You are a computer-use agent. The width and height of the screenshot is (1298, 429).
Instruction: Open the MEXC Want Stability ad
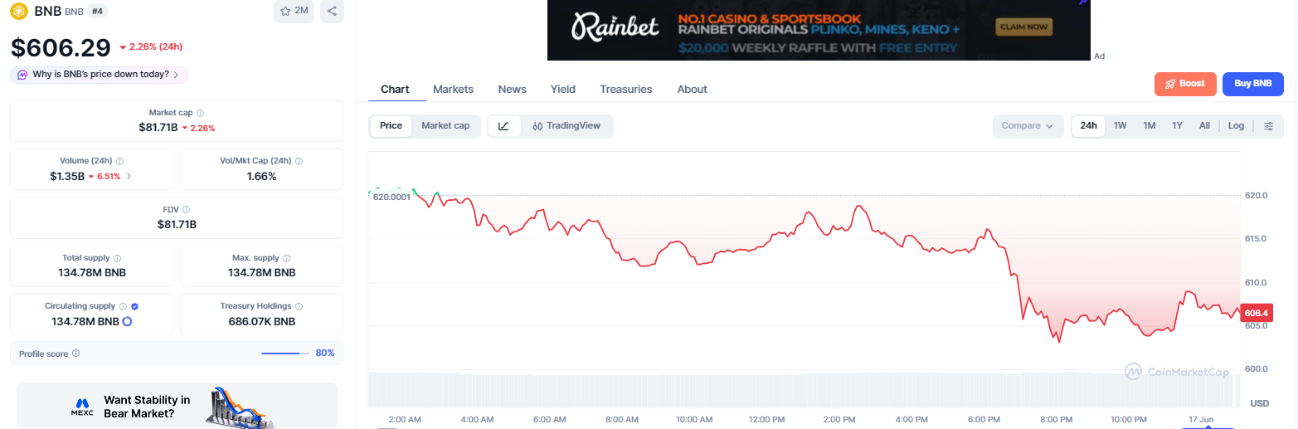coord(177,405)
